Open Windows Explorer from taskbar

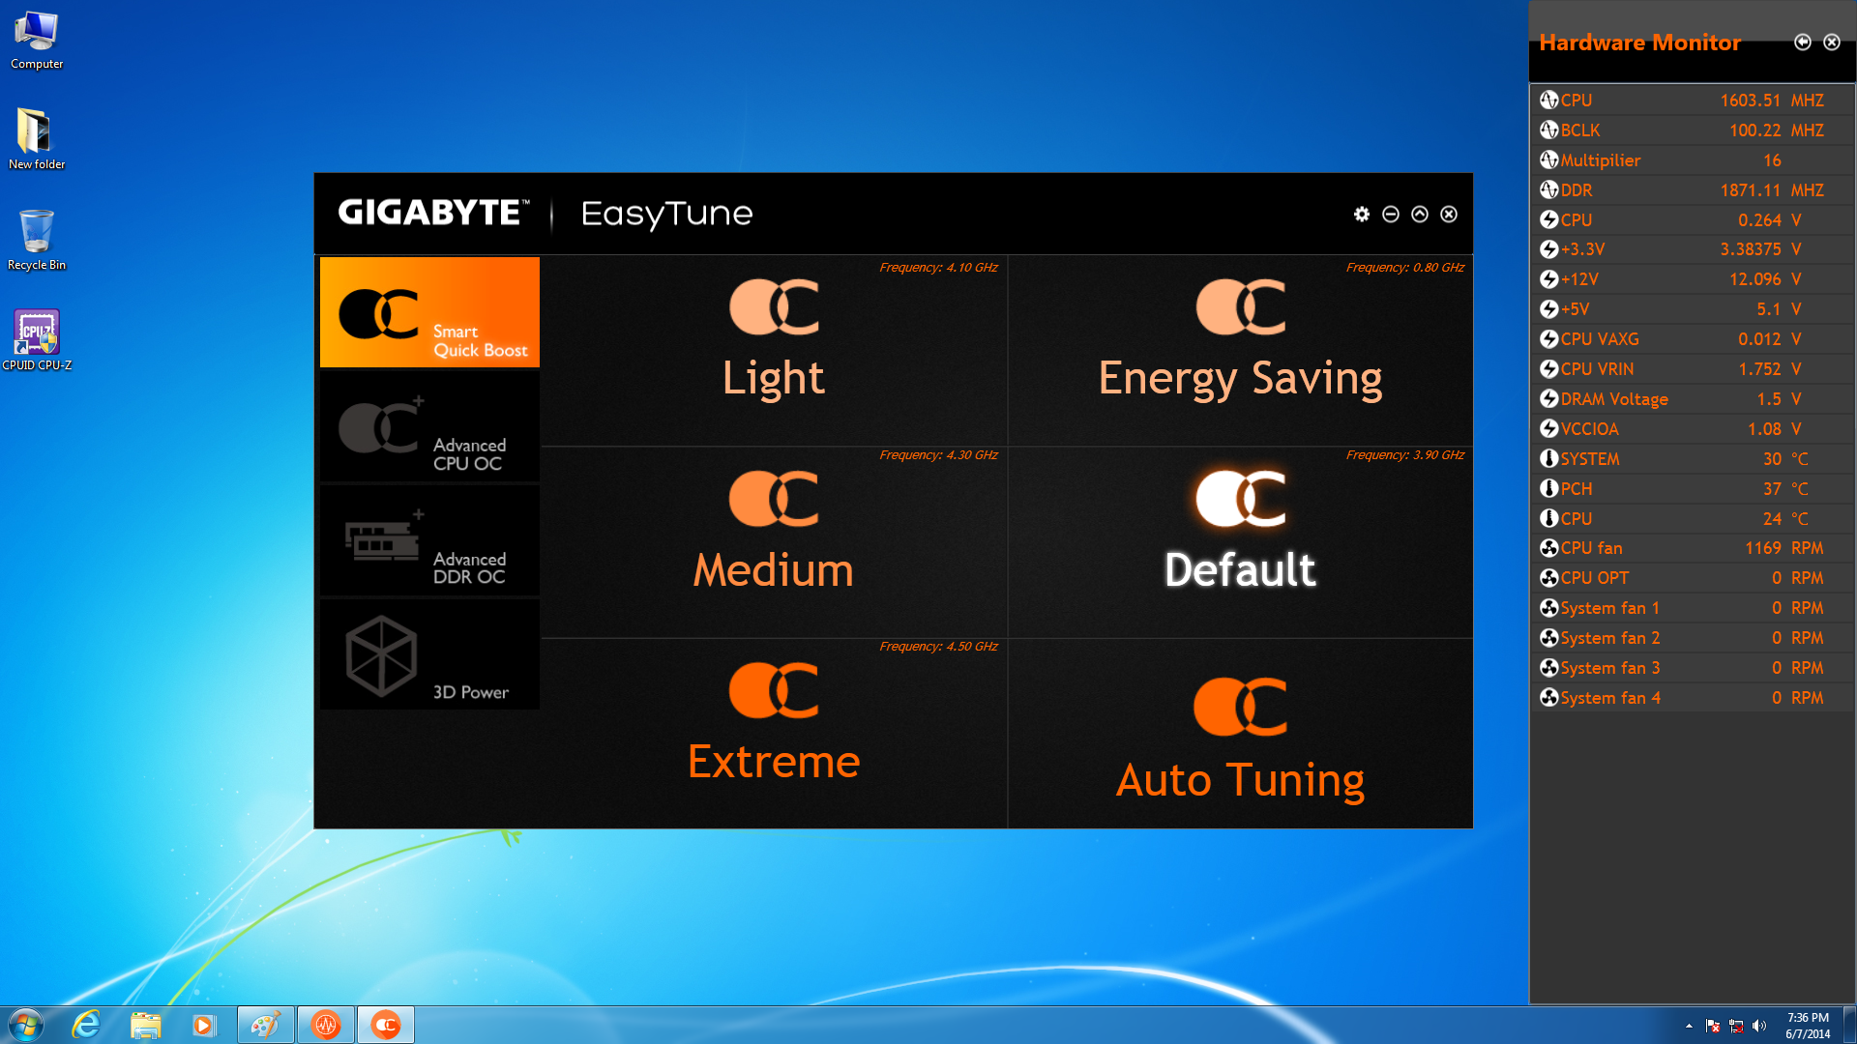pyautogui.click(x=145, y=1025)
